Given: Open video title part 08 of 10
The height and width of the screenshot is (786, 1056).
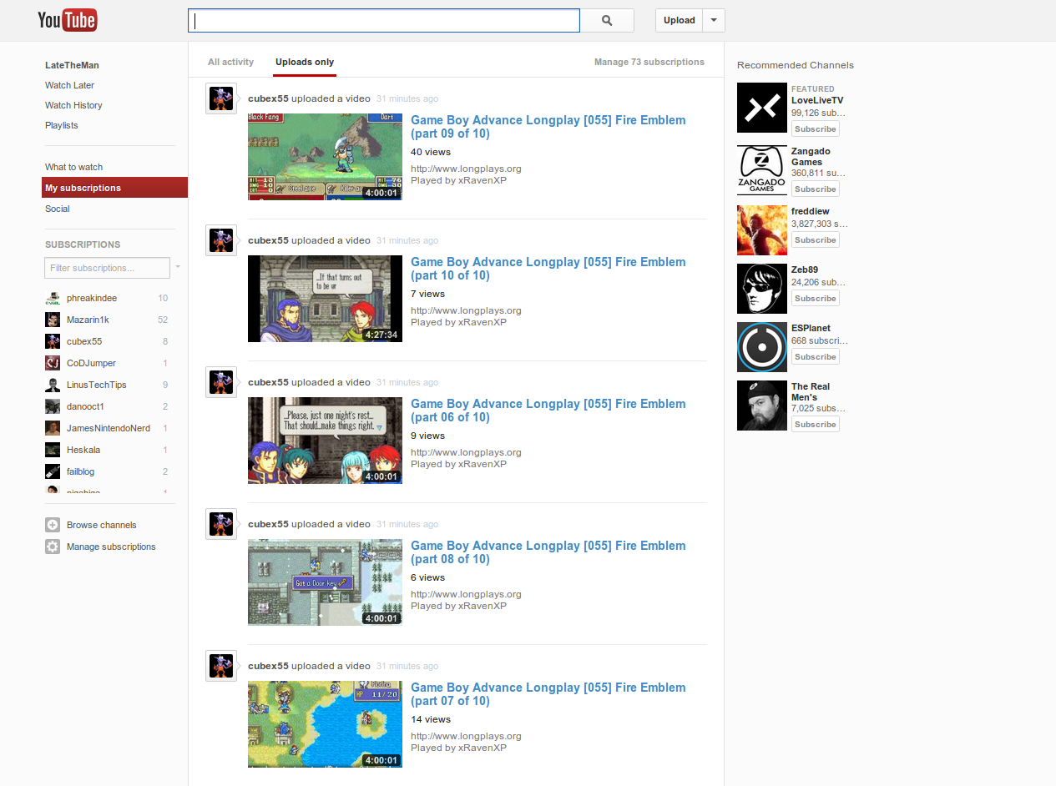Looking at the screenshot, I should click(548, 552).
